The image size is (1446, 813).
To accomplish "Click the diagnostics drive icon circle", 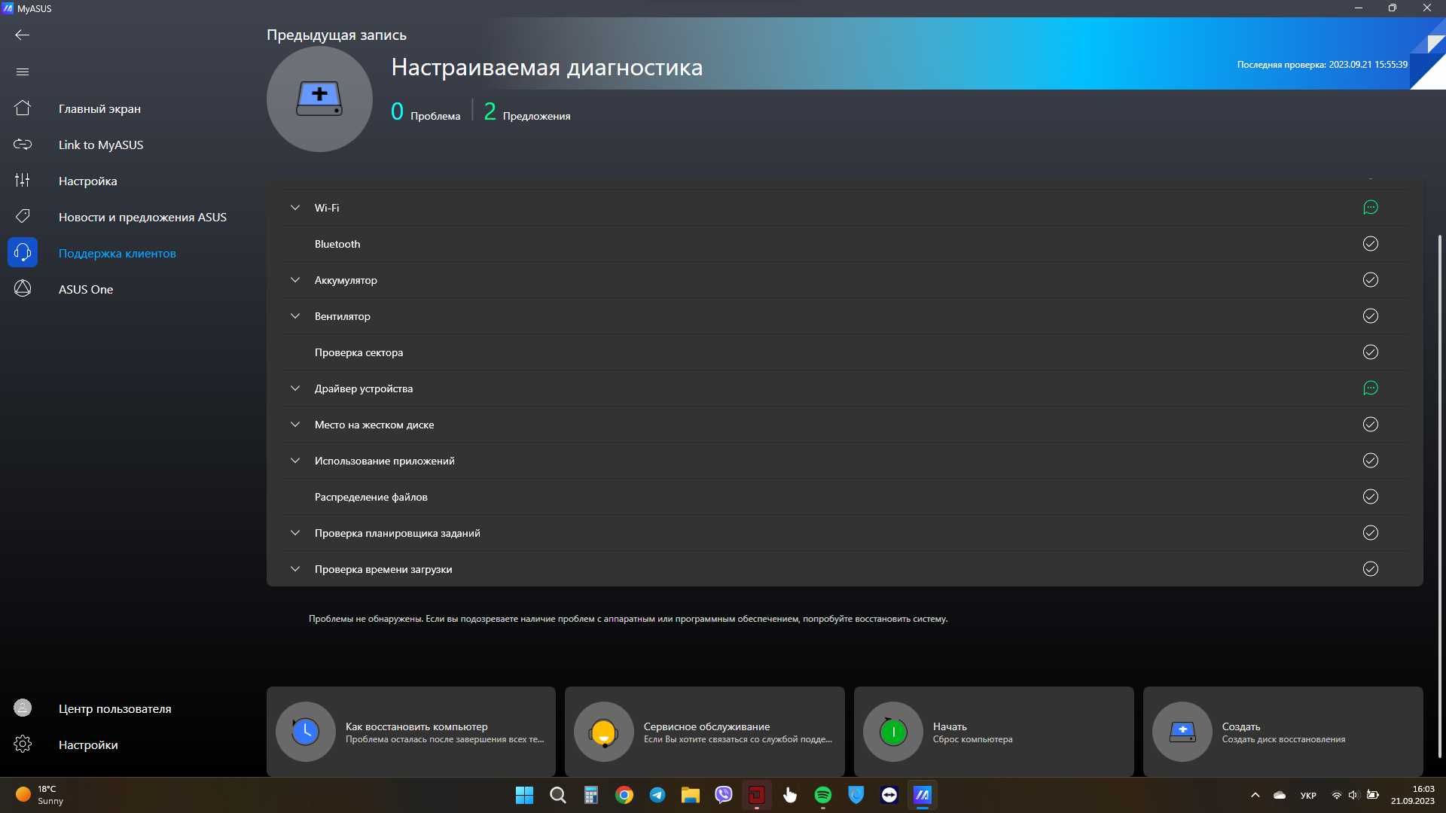I will click(319, 99).
